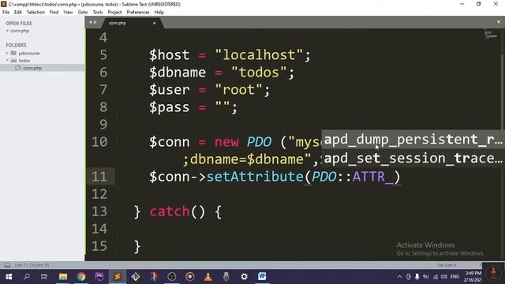Open PhpStorm from taskbar
Image resolution: width=505 pixels, height=284 pixels.
click(x=99, y=277)
